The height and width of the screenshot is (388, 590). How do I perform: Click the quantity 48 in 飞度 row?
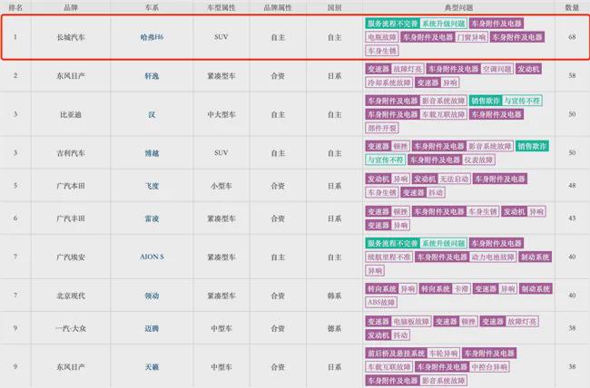572,186
